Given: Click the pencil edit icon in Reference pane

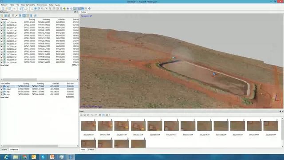Looking at the screenshot, I should coord(16,16).
